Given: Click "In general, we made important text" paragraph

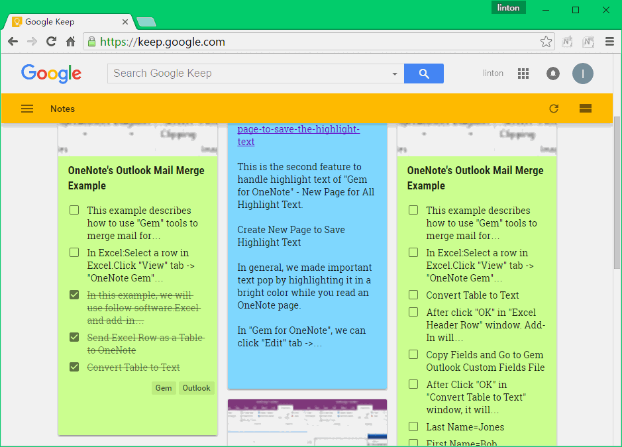Looking at the screenshot, I should coord(305,286).
